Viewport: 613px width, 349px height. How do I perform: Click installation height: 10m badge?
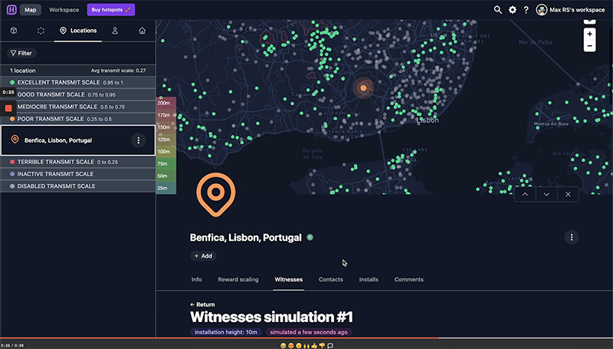tap(226, 332)
